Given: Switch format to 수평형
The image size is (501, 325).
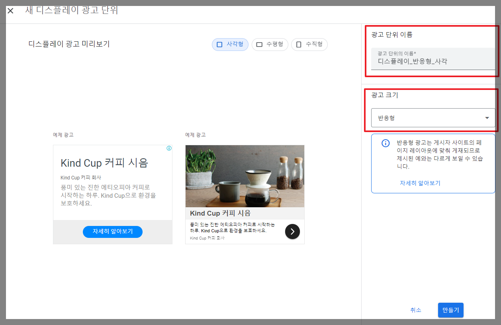Looking at the screenshot, I should 270,44.
